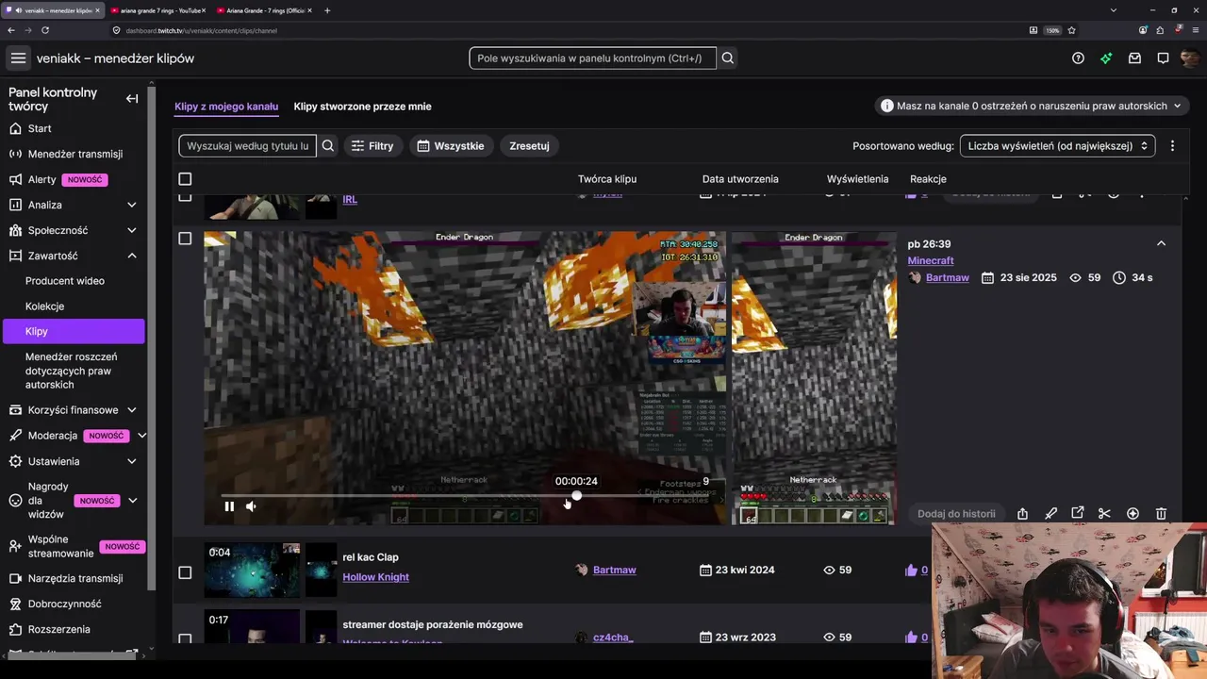
Task: Open the help question mark icon
Action: (1078, 58)
